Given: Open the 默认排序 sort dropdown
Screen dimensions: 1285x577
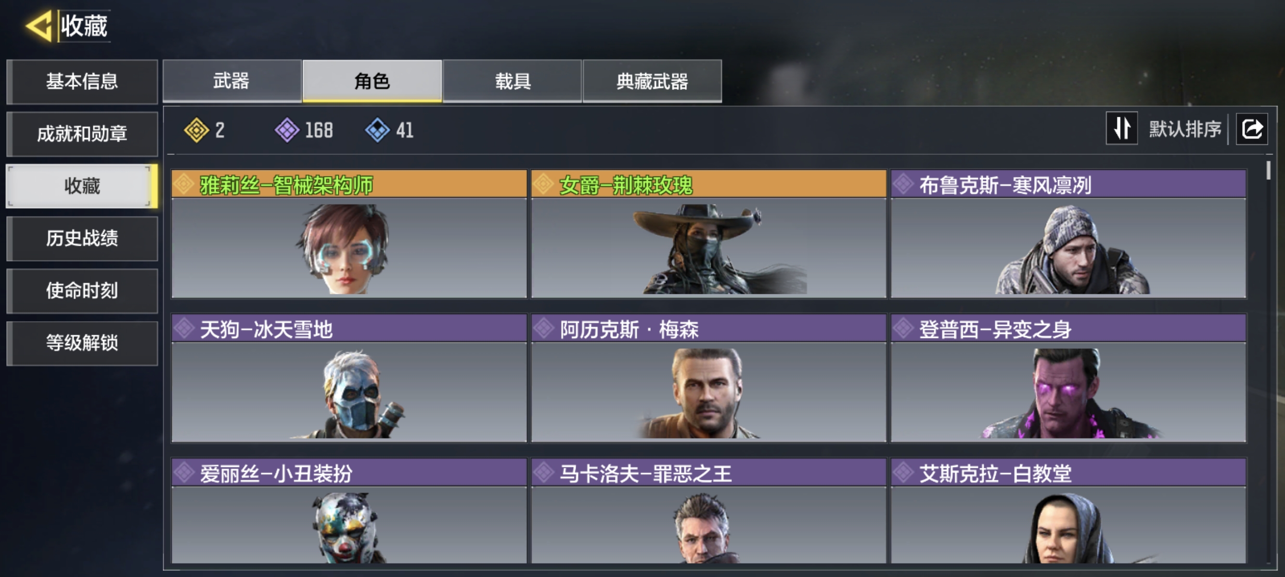Looking at the screenshot, I should (x=1185, y=129).
